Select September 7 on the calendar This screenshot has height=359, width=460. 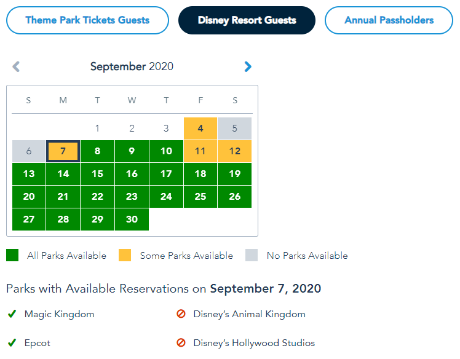pyautogui.click(x=63, y=151)
